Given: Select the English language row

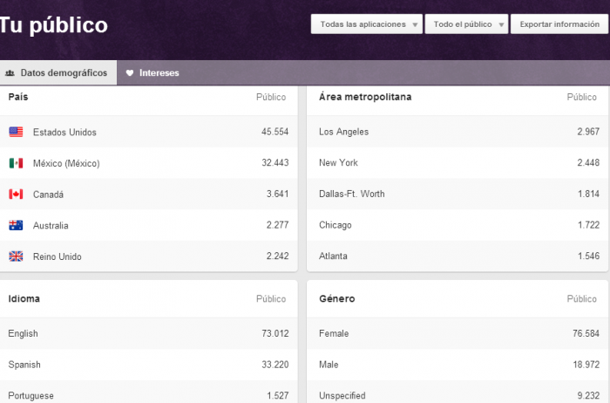Looking at the screenshot, I should (x=148, y=333).
